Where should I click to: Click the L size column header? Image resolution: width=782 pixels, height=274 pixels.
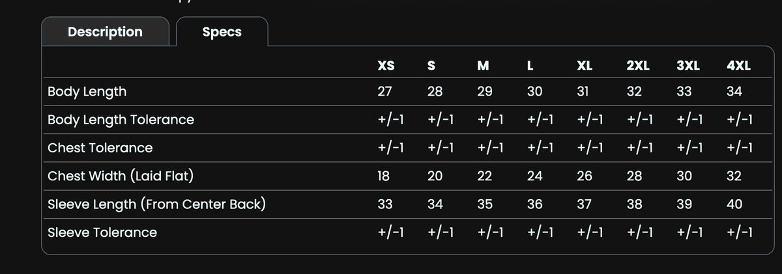pos(530,66)
